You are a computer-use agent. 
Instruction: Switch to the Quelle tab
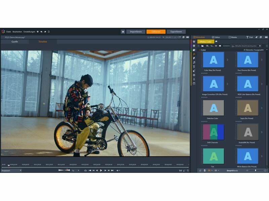pyautogui.click(x=15, y=42)
